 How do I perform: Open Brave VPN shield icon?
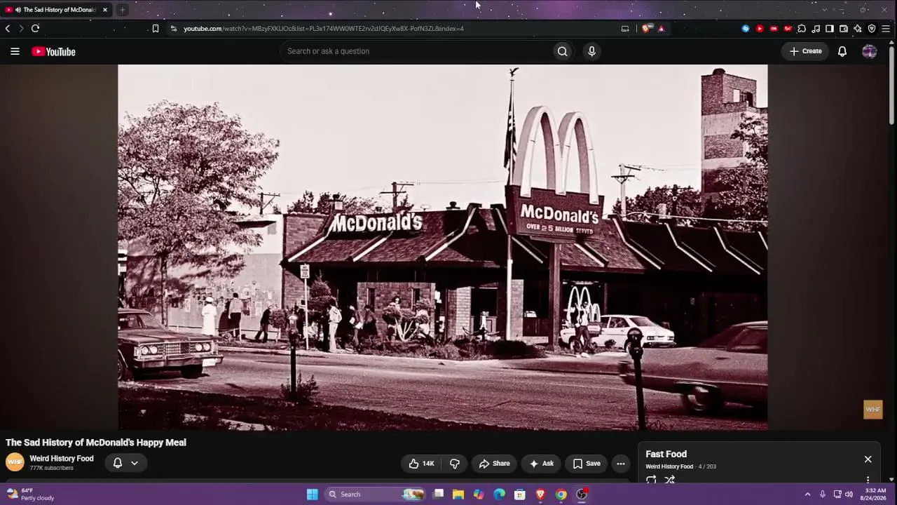[x=872, y=29]
